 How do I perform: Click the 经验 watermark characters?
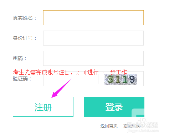tap(153, 125)
